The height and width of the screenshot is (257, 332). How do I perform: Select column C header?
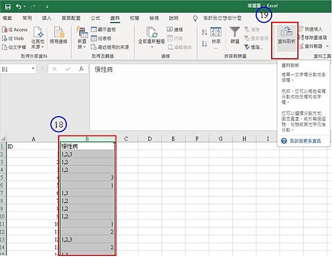[126, 139]
